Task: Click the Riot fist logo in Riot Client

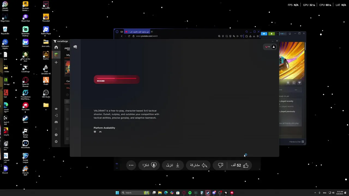Action: pos(75,47)
